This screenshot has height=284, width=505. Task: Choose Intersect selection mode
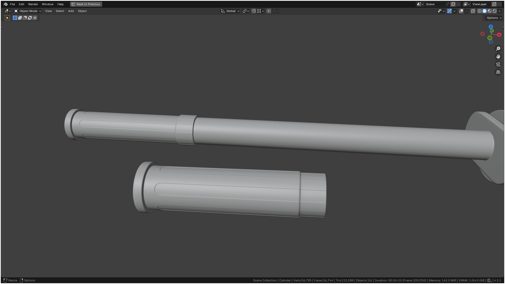[35, 18]
